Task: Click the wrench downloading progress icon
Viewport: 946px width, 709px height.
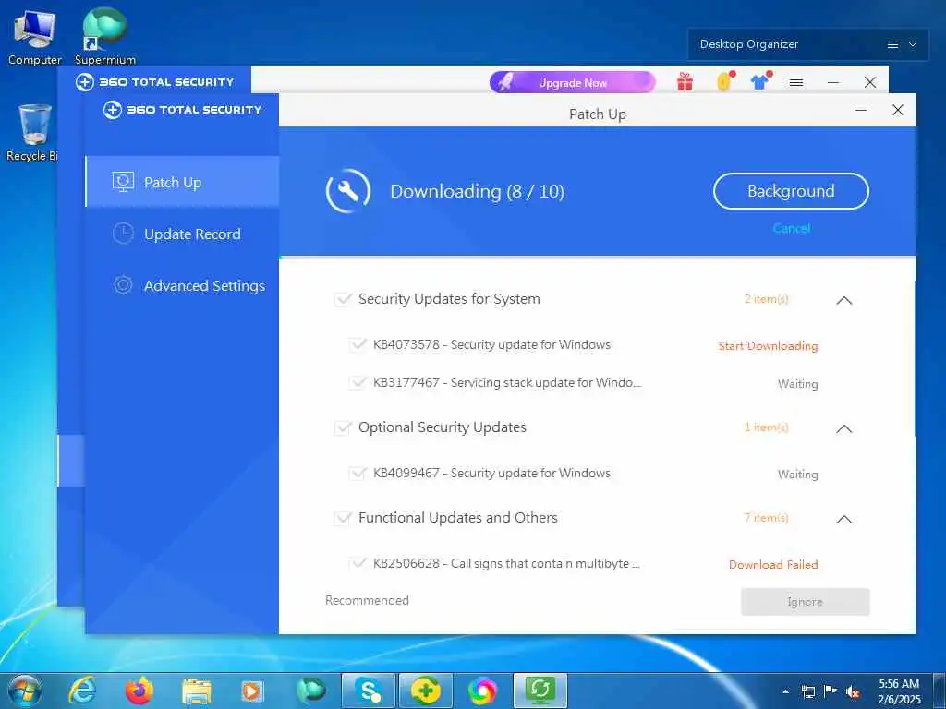Action: (x=348, y=191)
